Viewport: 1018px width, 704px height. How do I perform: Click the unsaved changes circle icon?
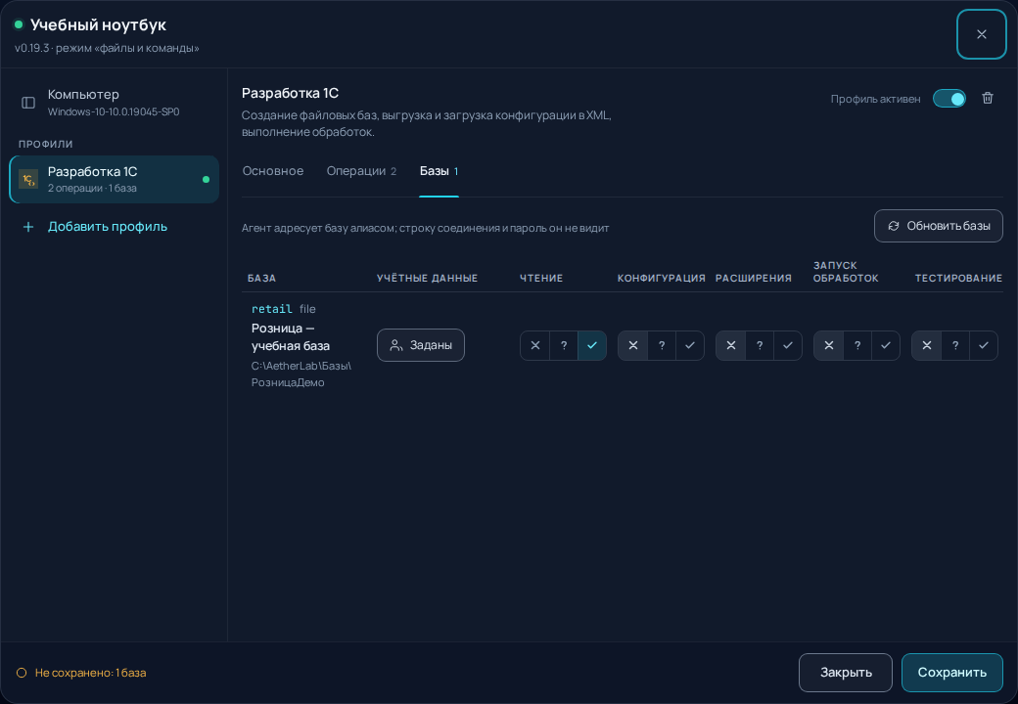tap(22, 673)
